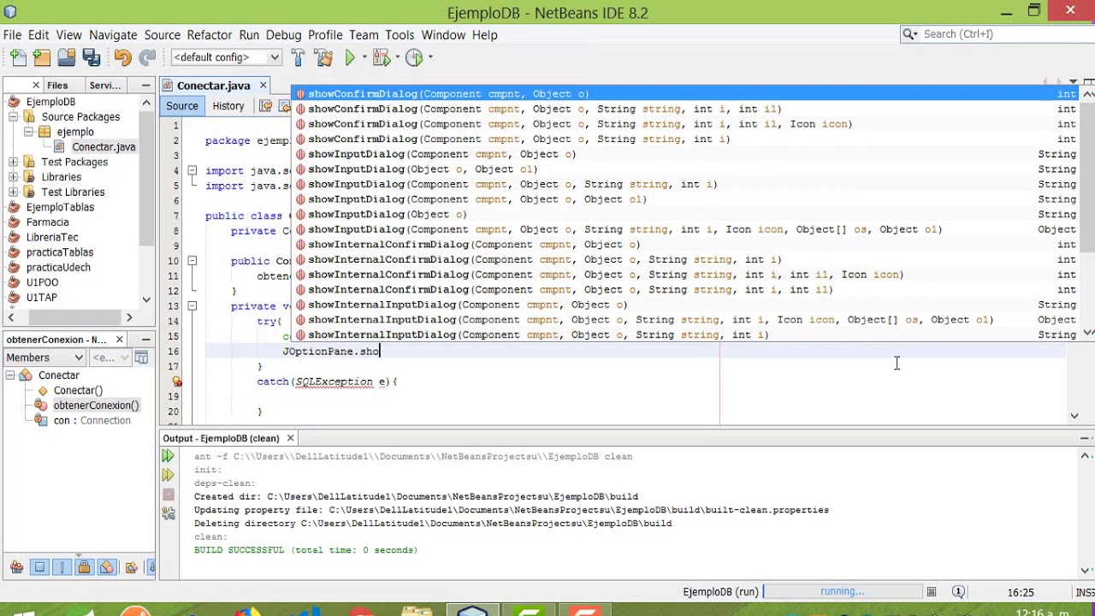
Task: Select the LibreriaTec project
Action: click(52, 237)
